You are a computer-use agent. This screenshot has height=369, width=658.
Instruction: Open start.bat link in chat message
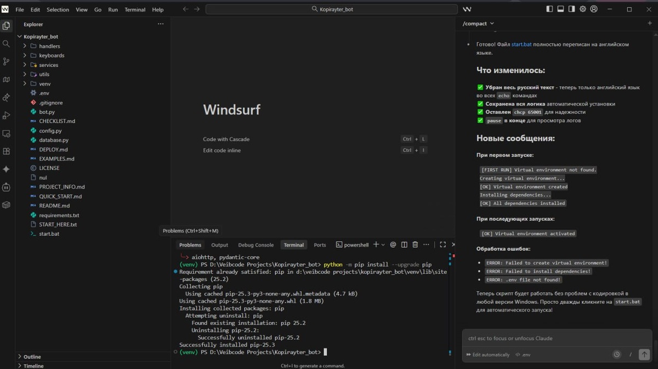[x=521, y=44]
